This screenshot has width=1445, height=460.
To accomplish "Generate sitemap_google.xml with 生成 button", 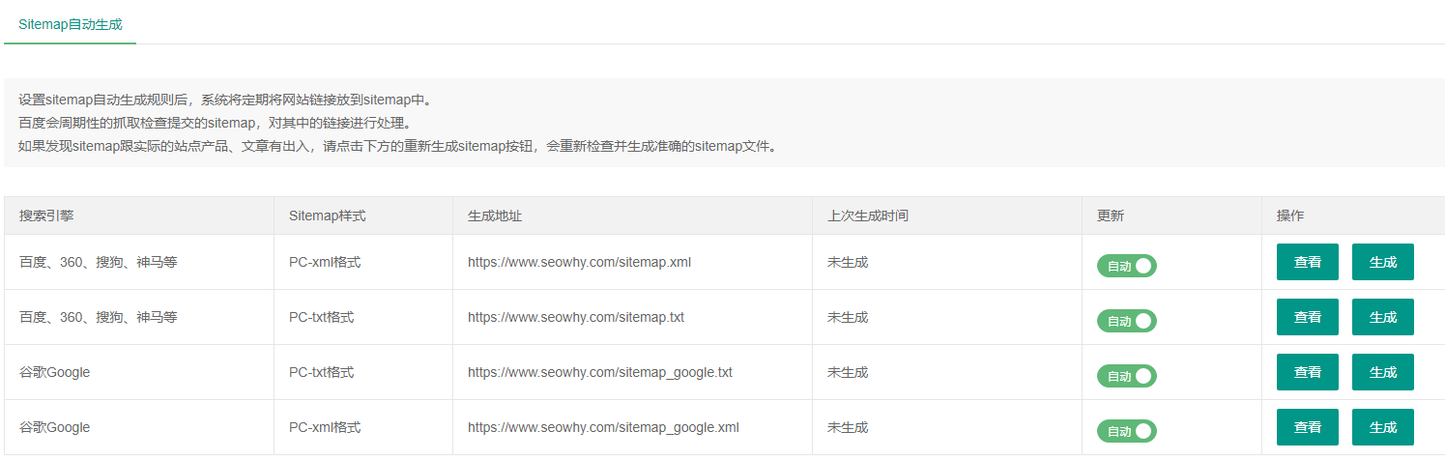I will [1382, 427].
